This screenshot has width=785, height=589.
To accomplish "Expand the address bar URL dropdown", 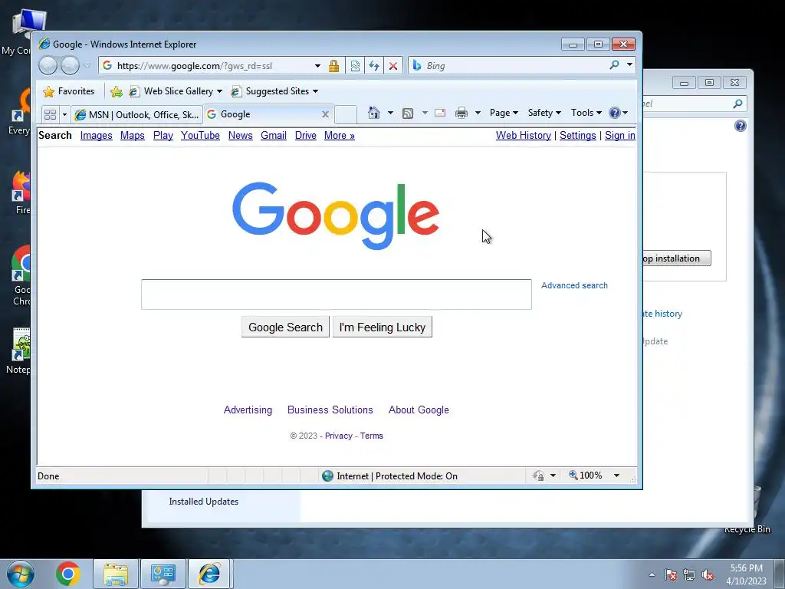I will pyautogui.click(x=317, y=66).
